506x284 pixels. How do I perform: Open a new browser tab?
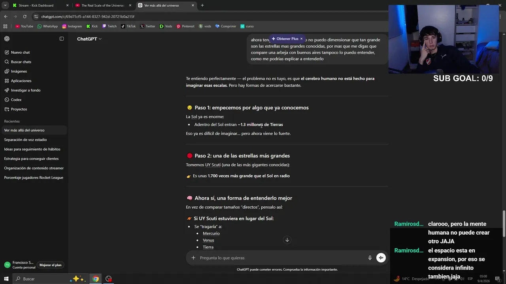click(x=202, y=6)
